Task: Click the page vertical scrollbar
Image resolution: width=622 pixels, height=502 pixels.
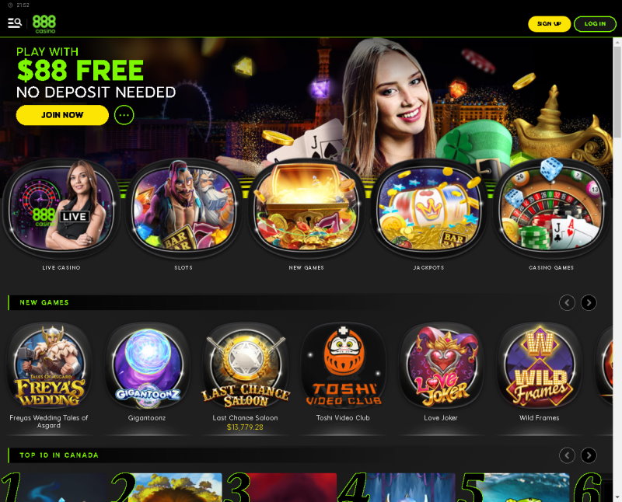Action: coord(617,270)
